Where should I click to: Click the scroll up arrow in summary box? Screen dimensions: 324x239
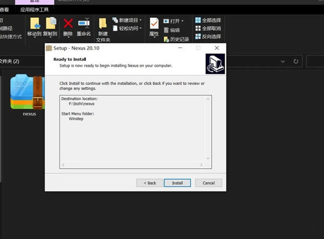pos(208,99)
